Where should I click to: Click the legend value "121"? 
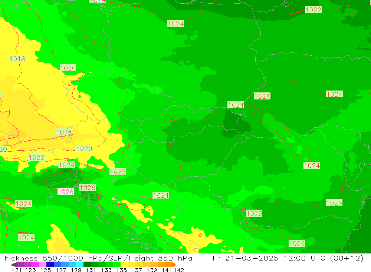click(17, 270)
